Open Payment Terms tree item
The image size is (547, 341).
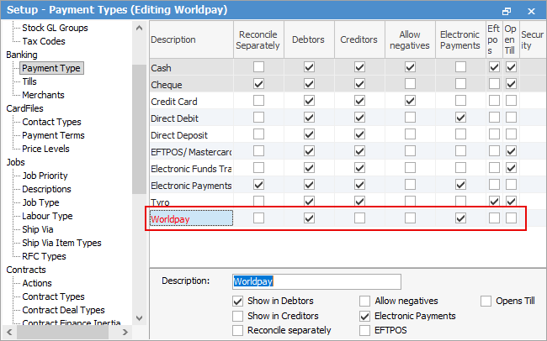point(53,135)
